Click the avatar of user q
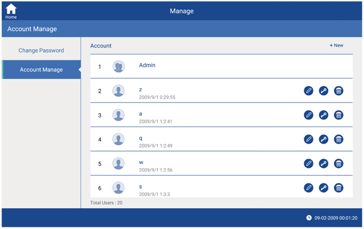 point(119,139)
